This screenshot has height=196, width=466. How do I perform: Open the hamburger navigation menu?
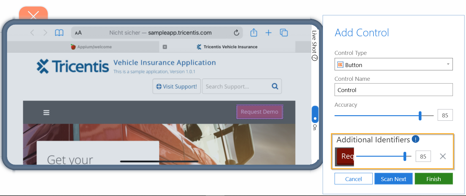point(46,112)
